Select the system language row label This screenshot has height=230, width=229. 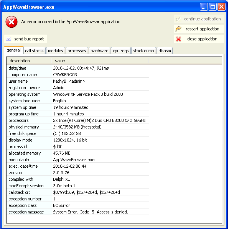(x=24, y=101)
